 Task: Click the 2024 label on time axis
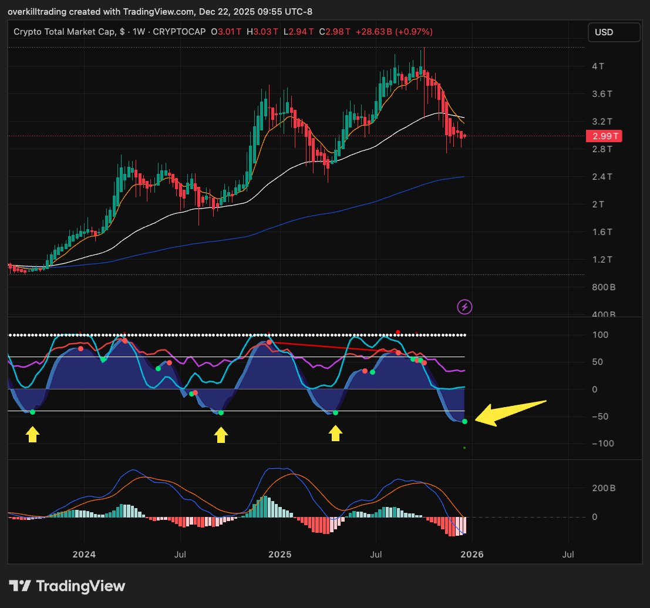pos(84,555)
